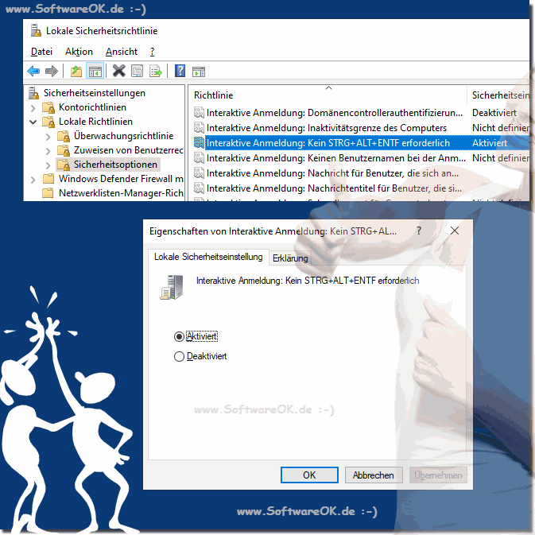Click the Kontorichtlinien folder icon
This screenshot has width=535, height=535.
[48, 107]
